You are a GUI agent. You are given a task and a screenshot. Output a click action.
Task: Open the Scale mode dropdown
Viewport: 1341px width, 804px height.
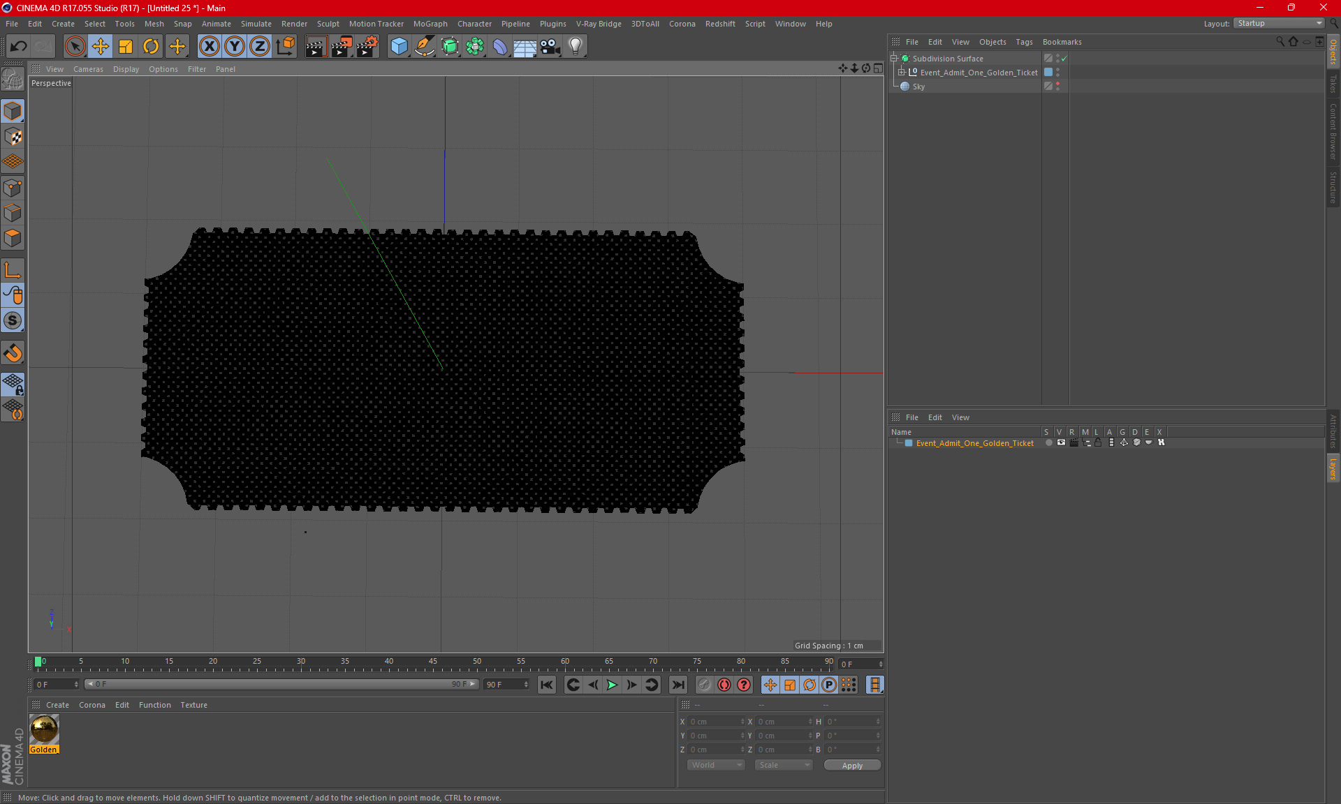pos(784,765)
